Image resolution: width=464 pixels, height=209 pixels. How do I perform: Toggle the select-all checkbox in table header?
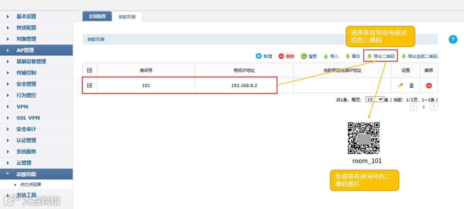(90, 70)
